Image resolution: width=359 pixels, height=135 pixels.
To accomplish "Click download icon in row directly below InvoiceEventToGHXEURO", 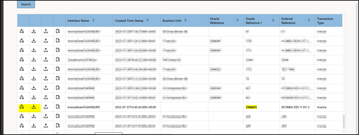I will tap(34, 116).
